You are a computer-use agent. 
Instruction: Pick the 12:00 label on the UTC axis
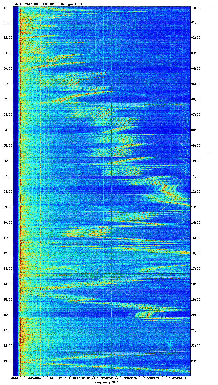pos(196,192)
